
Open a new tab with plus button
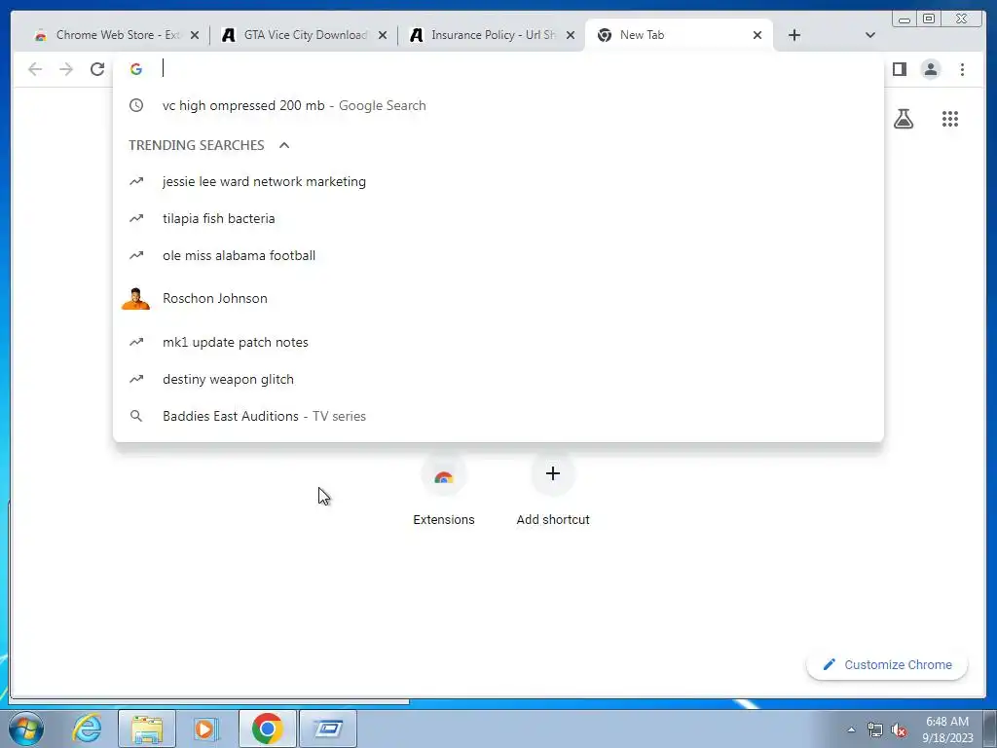pos(794,35)
